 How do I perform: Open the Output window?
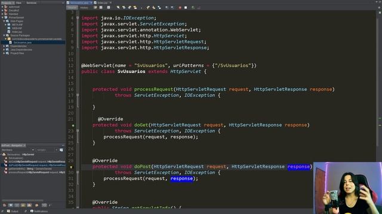13,212
